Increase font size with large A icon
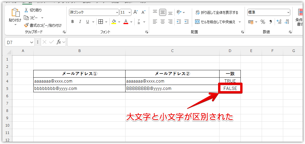The image size is (305, 144). click(136, 12)
